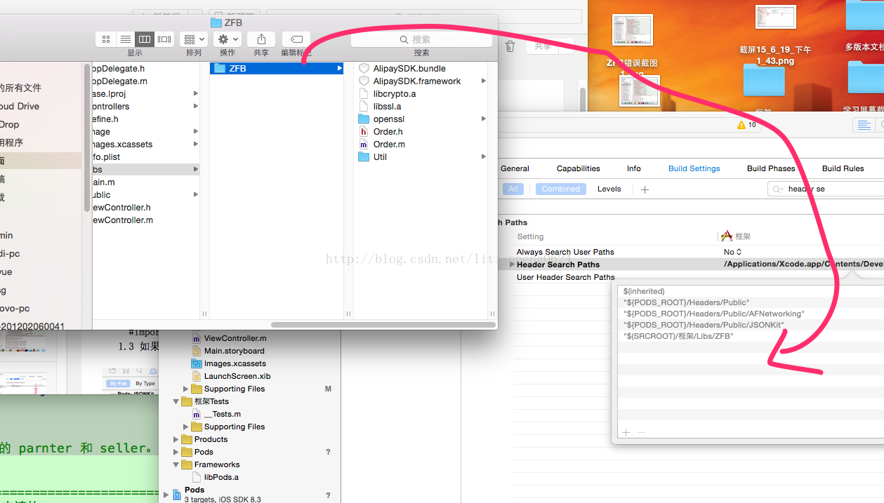
Task: Expand the Pods group folder
Action: [x=176, y=452]
